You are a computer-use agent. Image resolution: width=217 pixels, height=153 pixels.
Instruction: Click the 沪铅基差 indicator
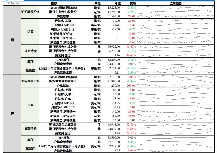(63, 17)
